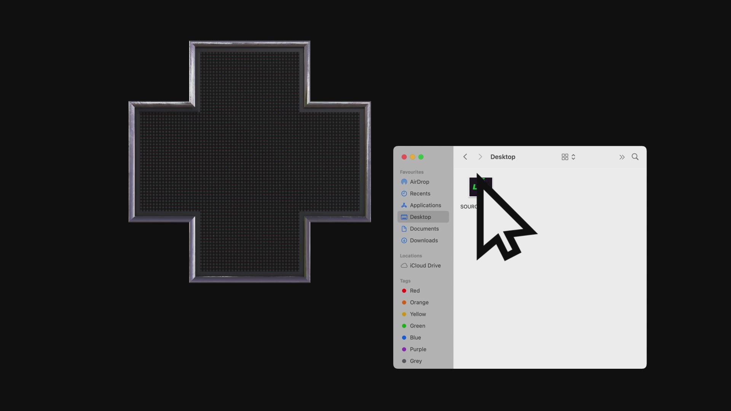
Task: Select the Orange tag
Action: (x=419, y=303)
